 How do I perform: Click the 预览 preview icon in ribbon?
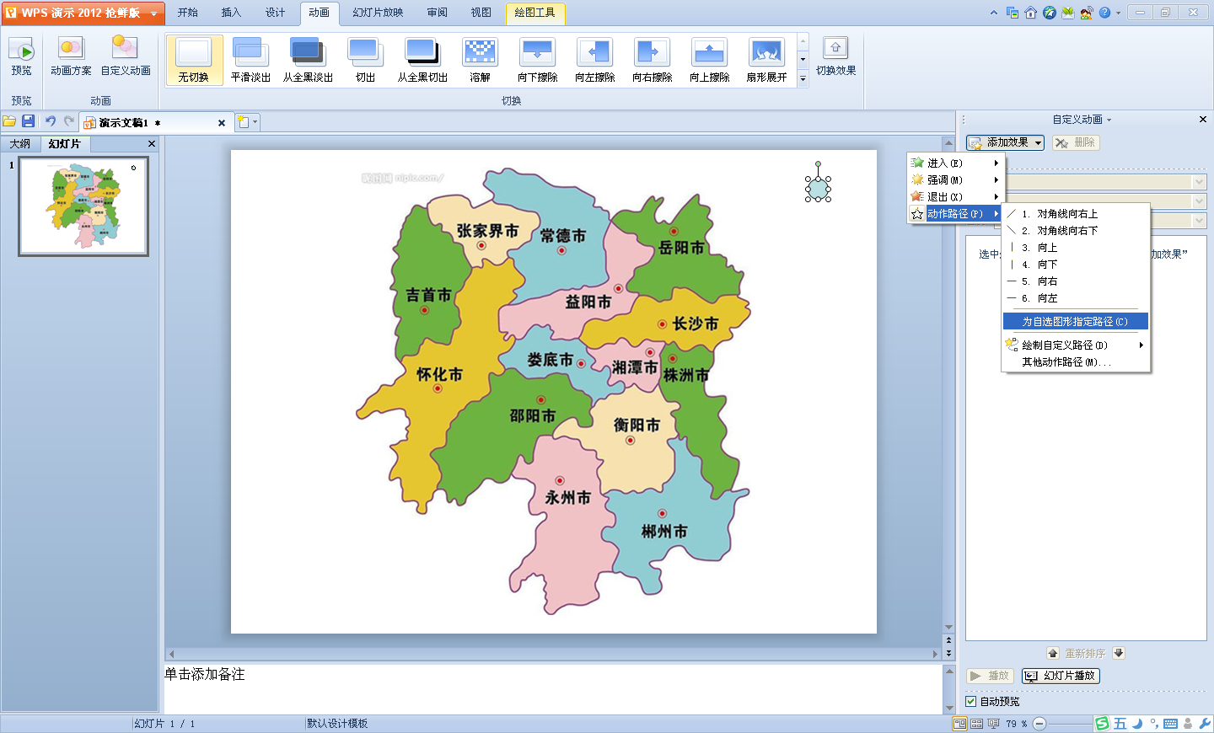click(21, 52)
